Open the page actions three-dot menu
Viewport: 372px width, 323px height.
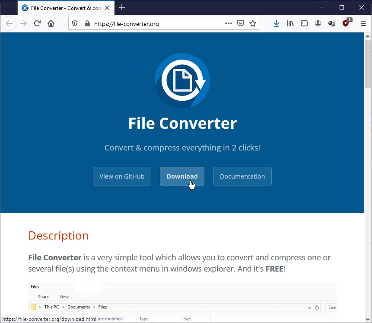coord(229,24)
